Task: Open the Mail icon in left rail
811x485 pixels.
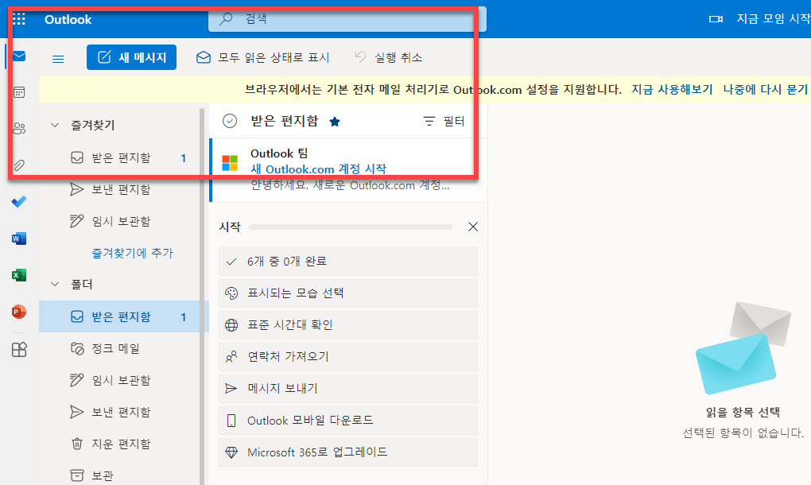Action: tap(19, 56)
